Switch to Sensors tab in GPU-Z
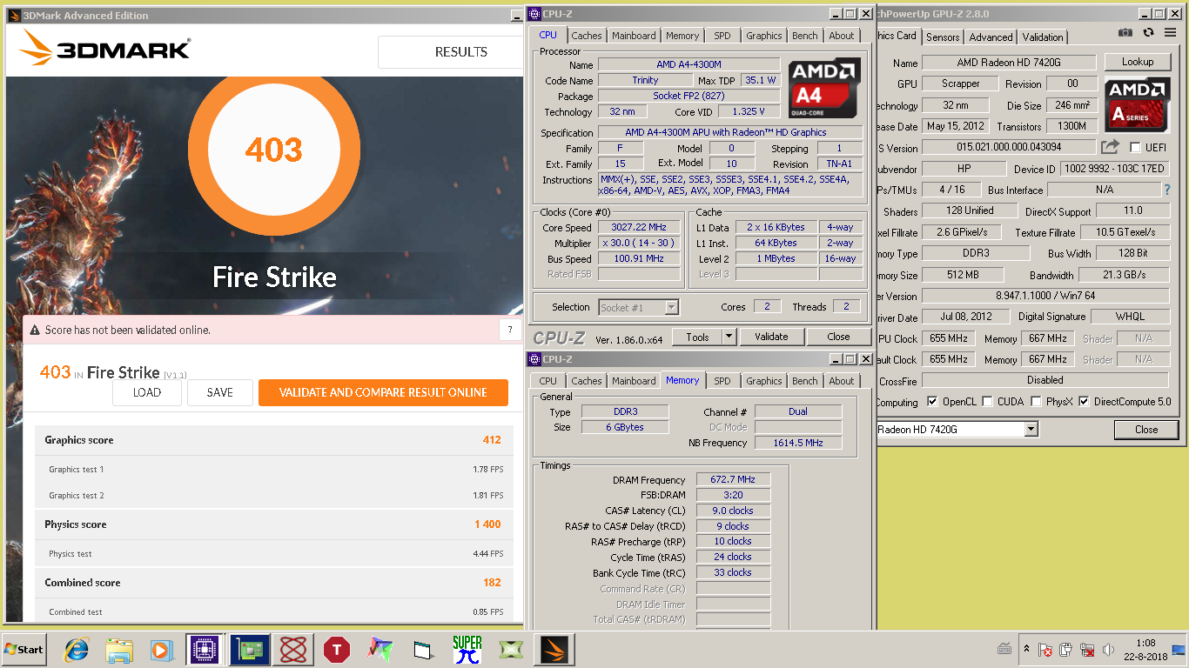This screenshot has width=1189, height=668. (943, 37)
